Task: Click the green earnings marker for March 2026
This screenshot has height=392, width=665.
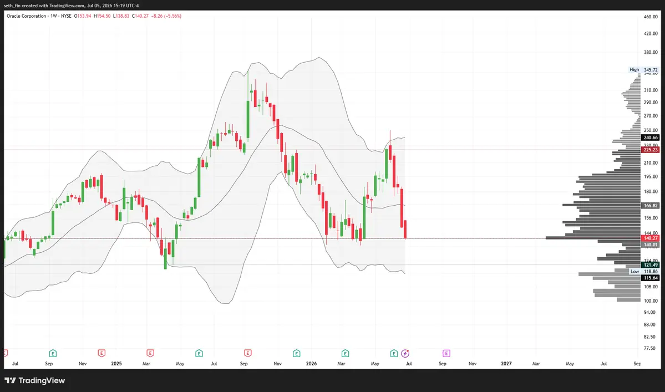Action: click(x=345, y=353)
